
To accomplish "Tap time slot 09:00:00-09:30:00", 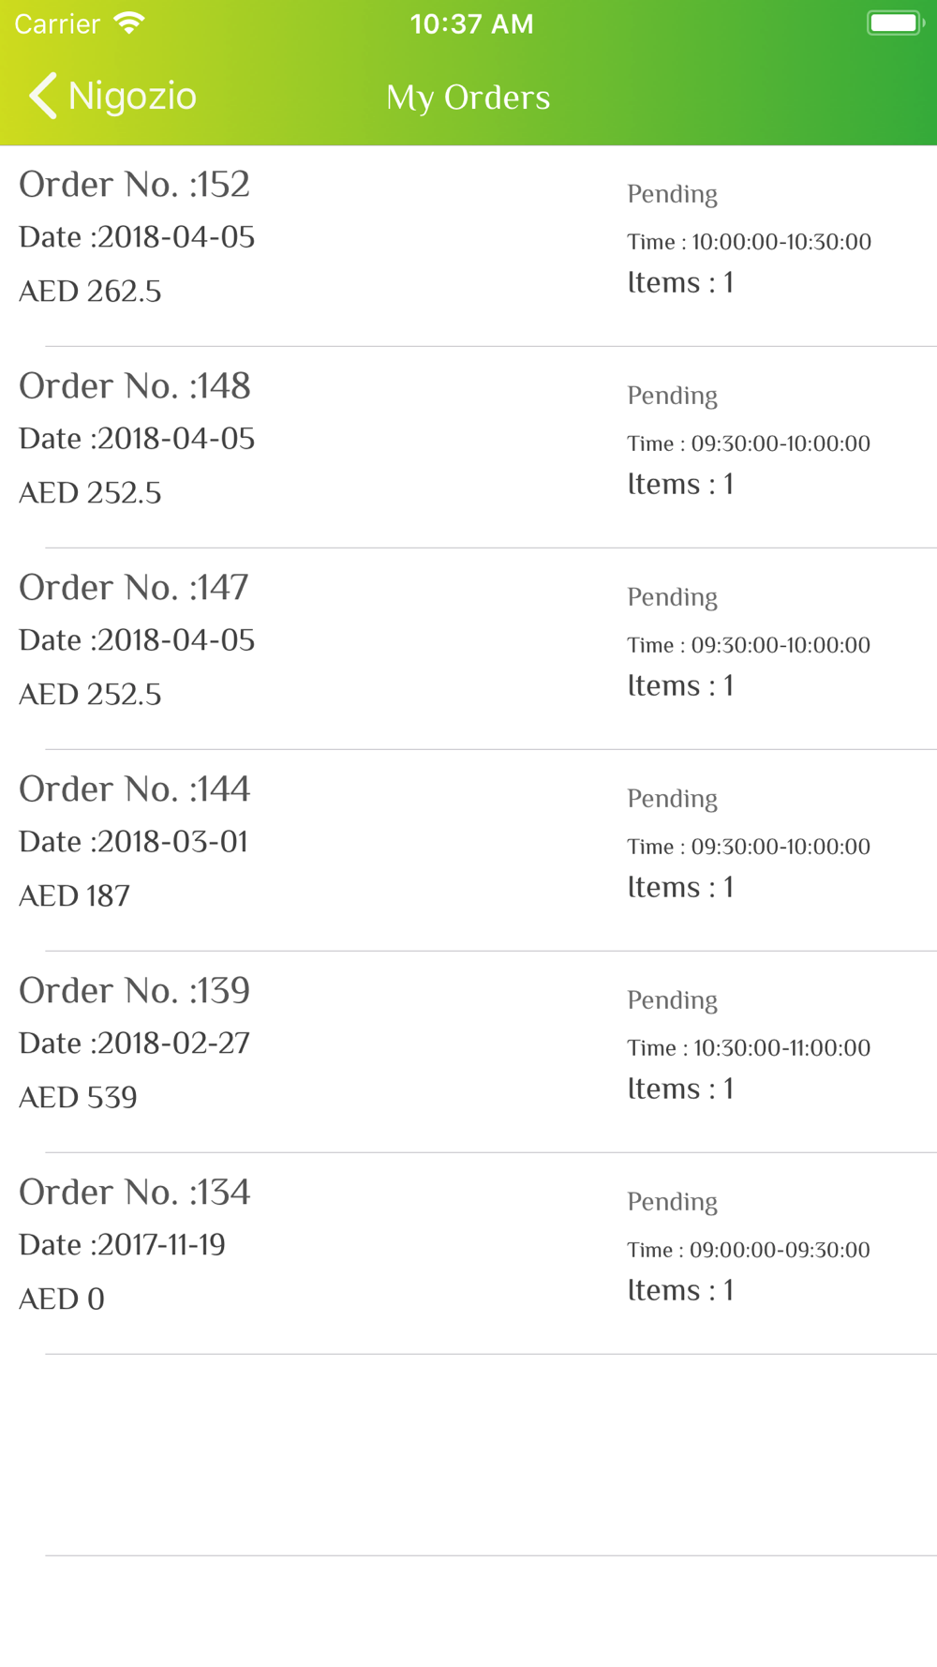I will [x=749, y=1250].
